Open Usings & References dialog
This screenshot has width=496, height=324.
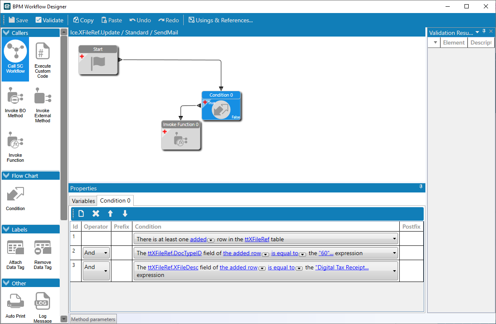[x=221, y=20]
